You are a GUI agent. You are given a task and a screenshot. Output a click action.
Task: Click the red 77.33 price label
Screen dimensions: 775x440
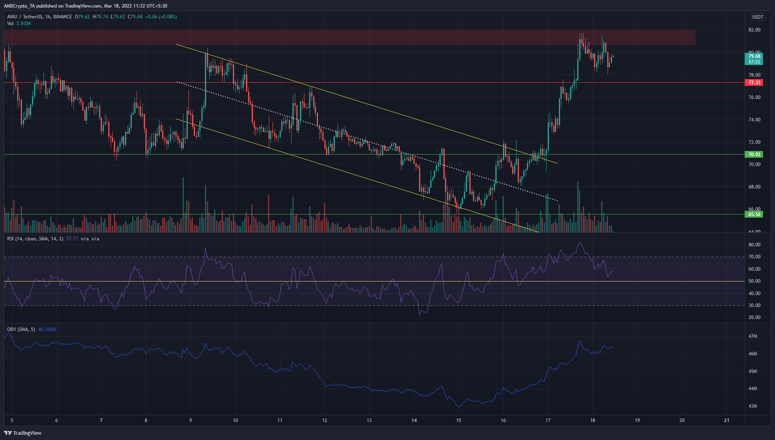754,83
